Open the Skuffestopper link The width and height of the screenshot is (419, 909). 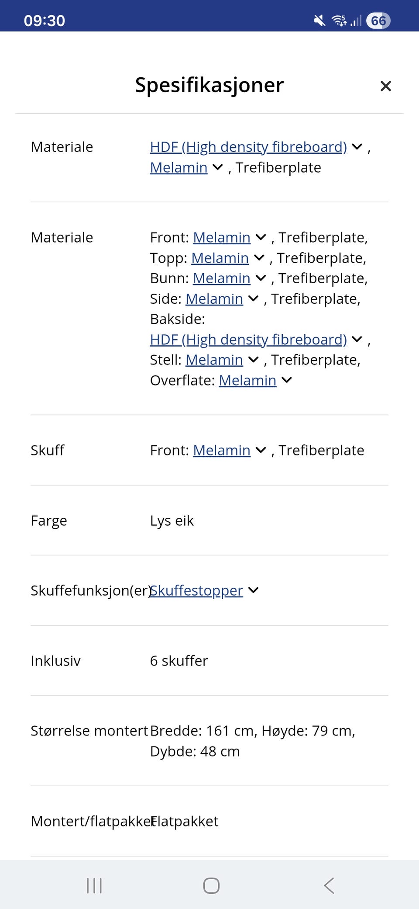196,590
